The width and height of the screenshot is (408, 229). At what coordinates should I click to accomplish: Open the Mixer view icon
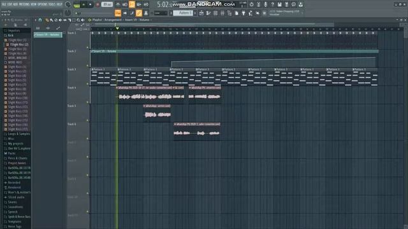coord(222,13)
